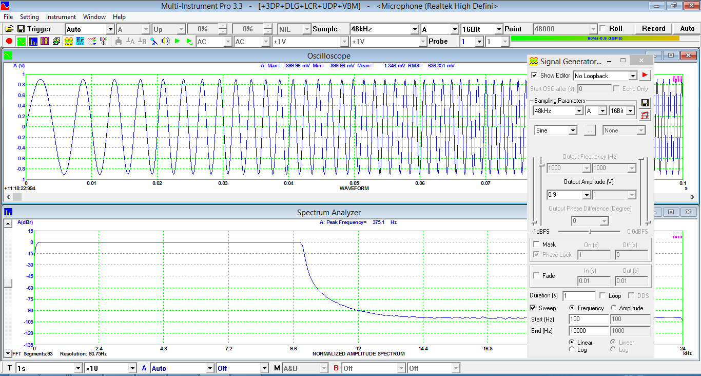The image size is (701, 376).
Task: Select the Log frequency sweep radio button
Action: [572, 350]
